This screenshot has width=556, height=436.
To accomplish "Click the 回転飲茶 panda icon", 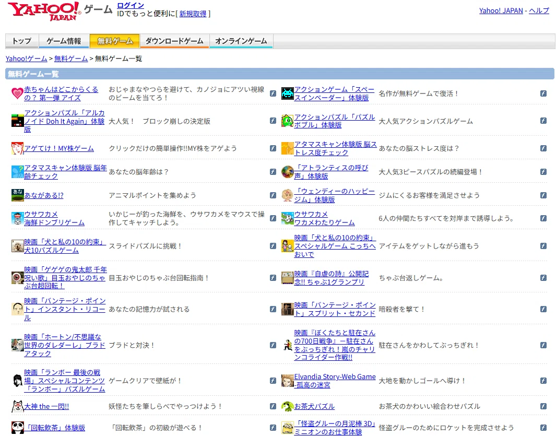I will click(17, 428).
